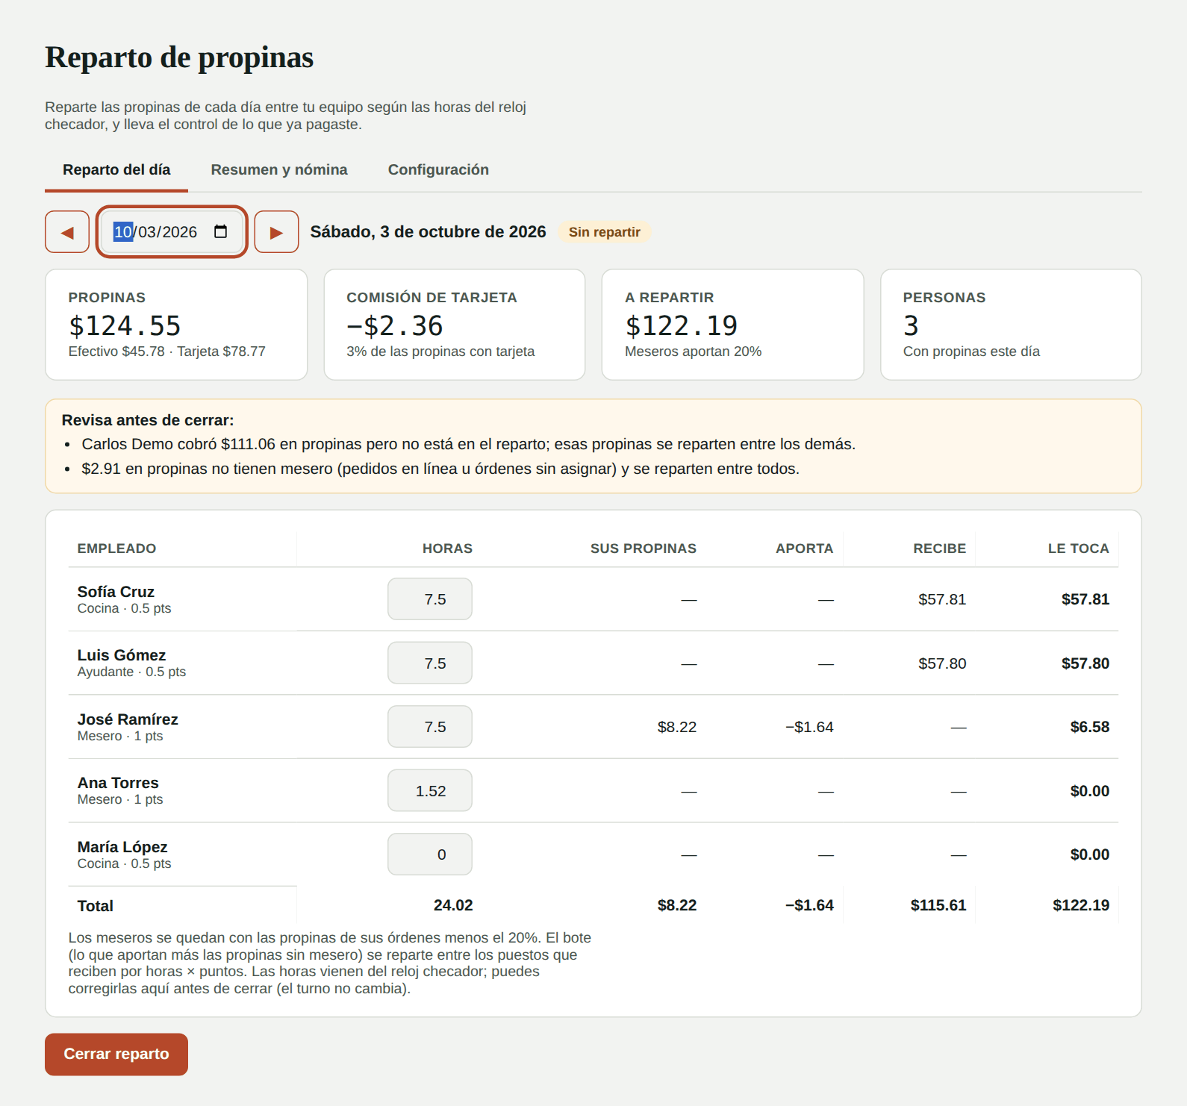Screen dimensions: 1187x1106
Task: Click the María López employee name
Action: [x=122, y=847]
